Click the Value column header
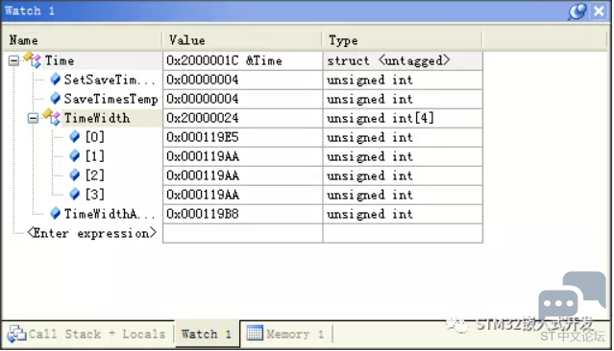Viewport: 614px width, 351px height. click(x=242, y=40)
